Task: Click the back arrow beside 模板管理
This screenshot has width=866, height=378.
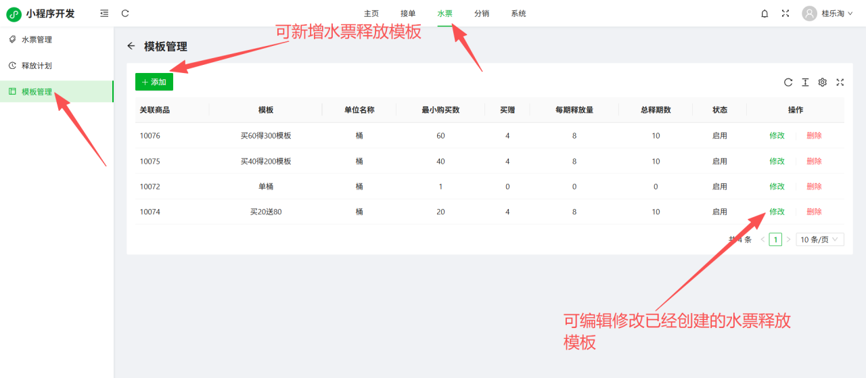Action: pos(131,46)
